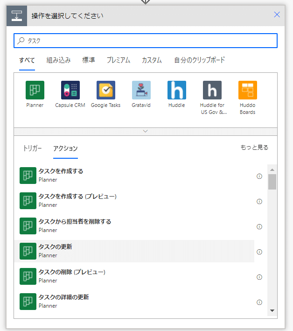Screen dimensions: 293x331
Task: Show info for タスクの詳細の更新 action
Action: pyautogui.click(x=259, y=303)
